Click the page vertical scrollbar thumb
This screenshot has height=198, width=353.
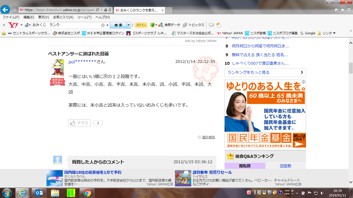351,68
